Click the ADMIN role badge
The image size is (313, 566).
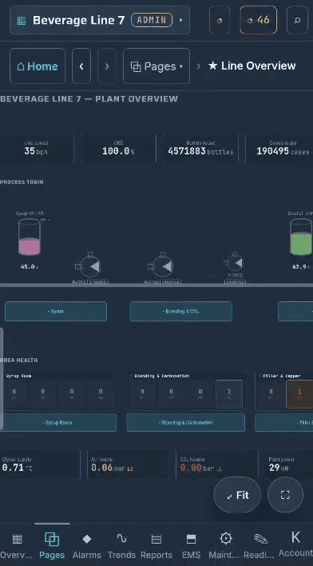click(152, 20)
